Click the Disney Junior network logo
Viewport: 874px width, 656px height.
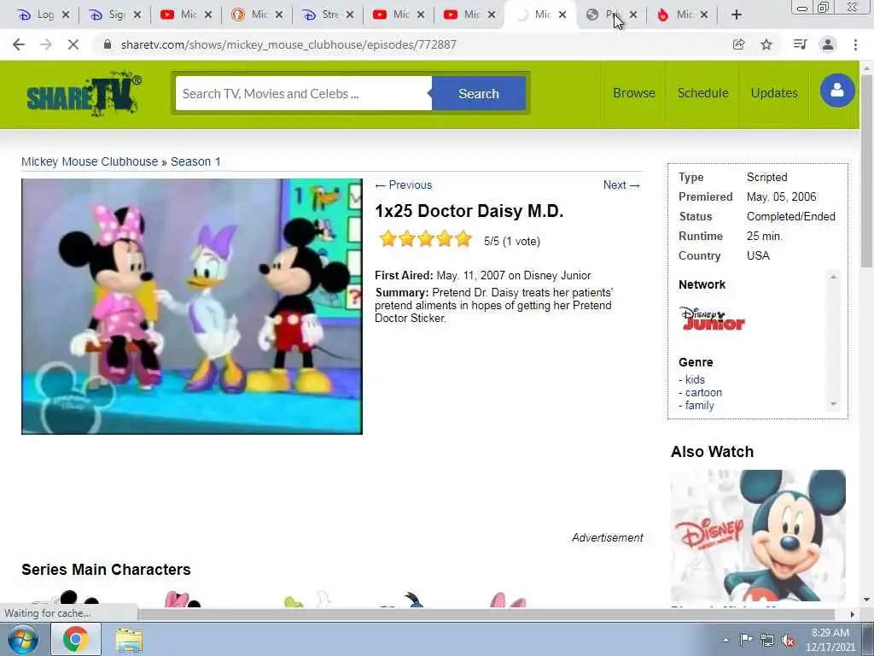[x=713, y=319]
